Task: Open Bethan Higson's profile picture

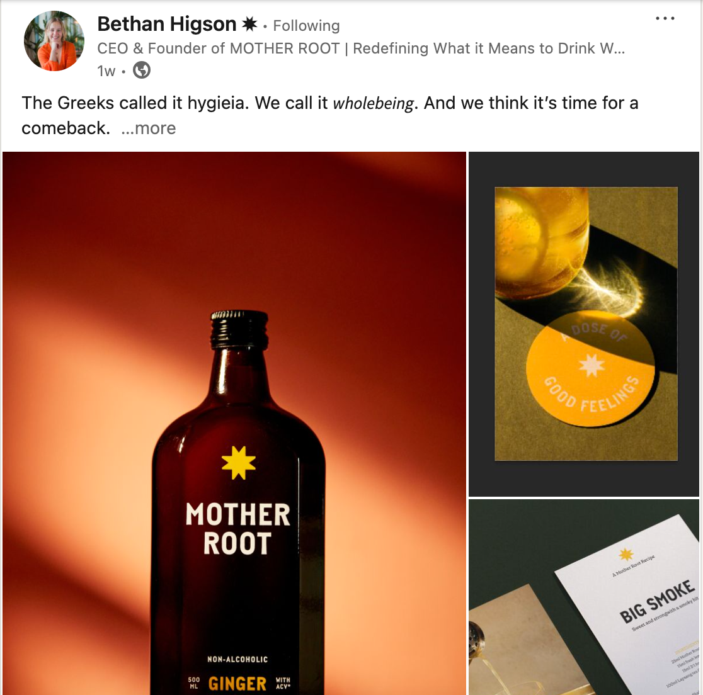Action: pyautogui.click(x=54, y=41)
